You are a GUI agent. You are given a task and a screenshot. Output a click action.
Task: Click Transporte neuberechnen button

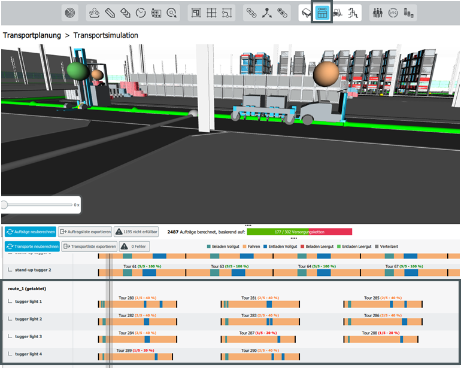32,247
